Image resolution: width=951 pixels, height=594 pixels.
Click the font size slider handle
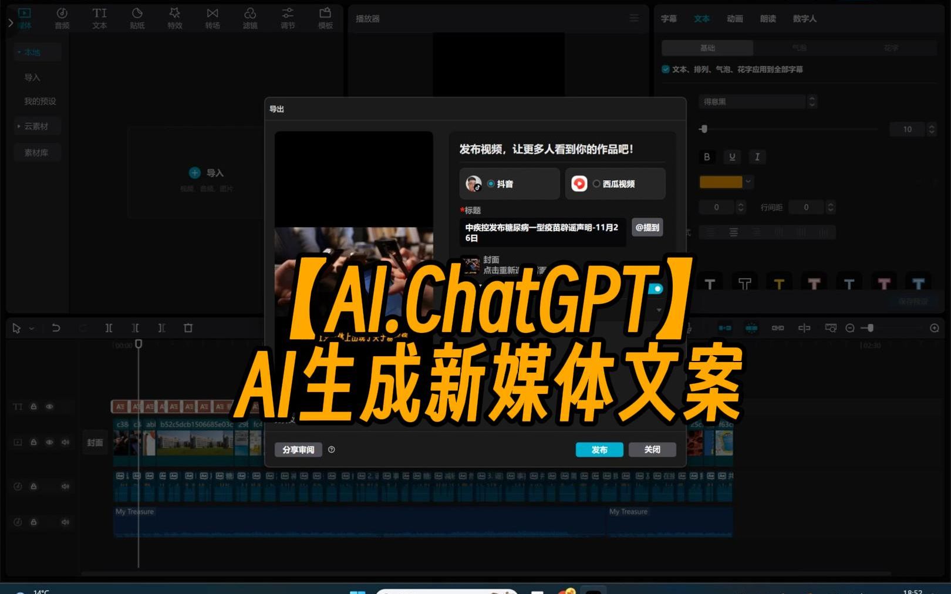coord(704,129)
